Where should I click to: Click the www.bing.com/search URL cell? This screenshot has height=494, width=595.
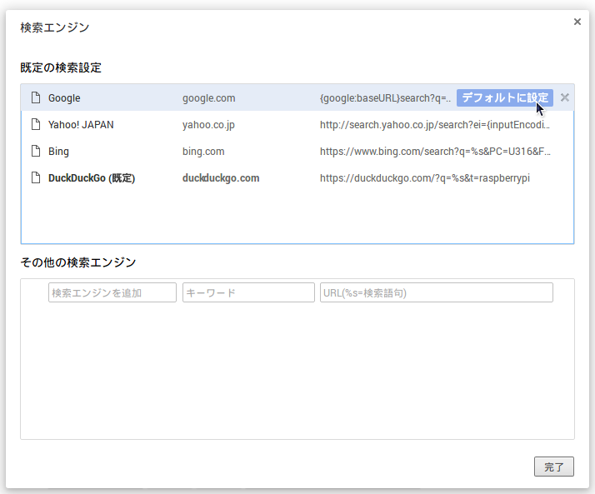pos(435,152)
